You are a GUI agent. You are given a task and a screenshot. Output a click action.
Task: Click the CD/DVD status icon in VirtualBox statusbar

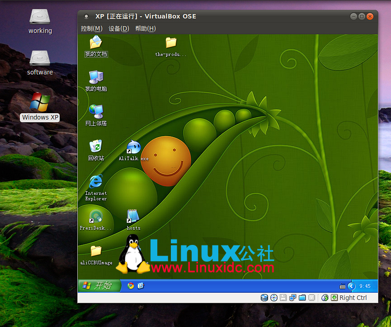pos(274,298)
